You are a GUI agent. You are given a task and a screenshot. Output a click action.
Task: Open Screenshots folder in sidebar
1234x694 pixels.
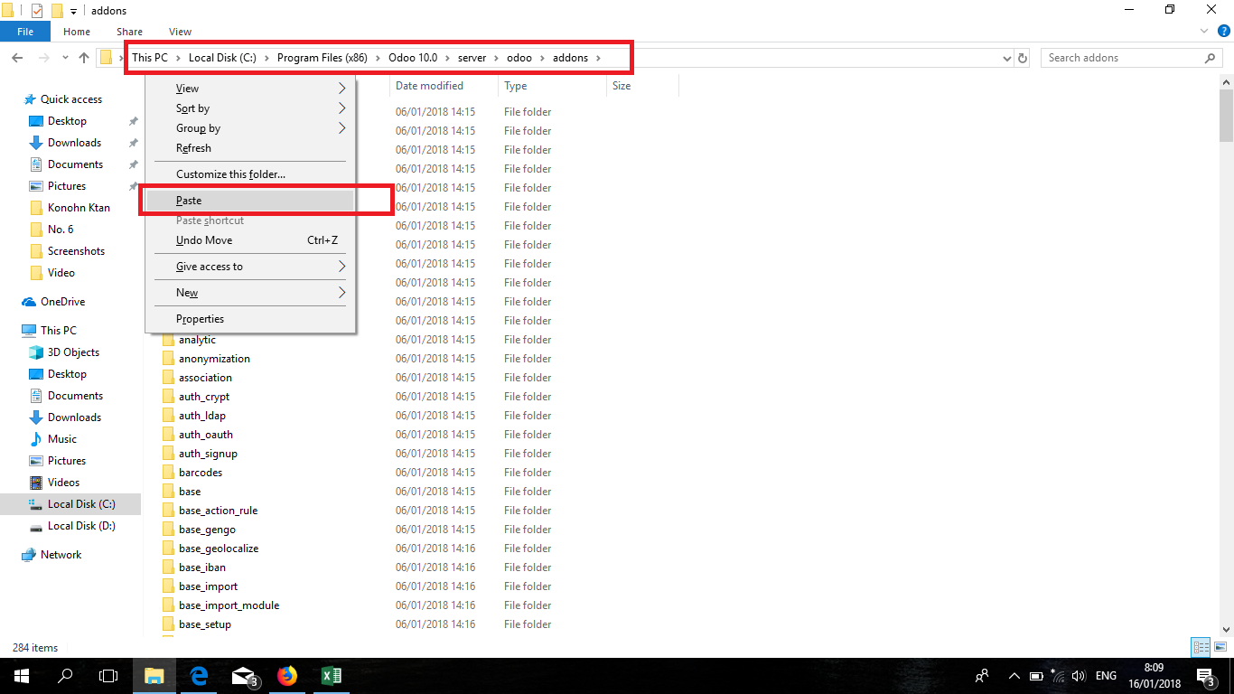[x=76, y=251]
